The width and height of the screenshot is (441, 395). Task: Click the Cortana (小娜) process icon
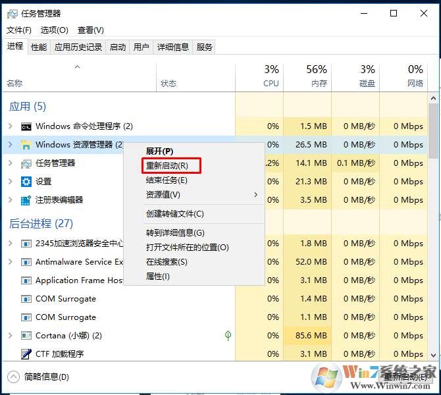[26, 336]
